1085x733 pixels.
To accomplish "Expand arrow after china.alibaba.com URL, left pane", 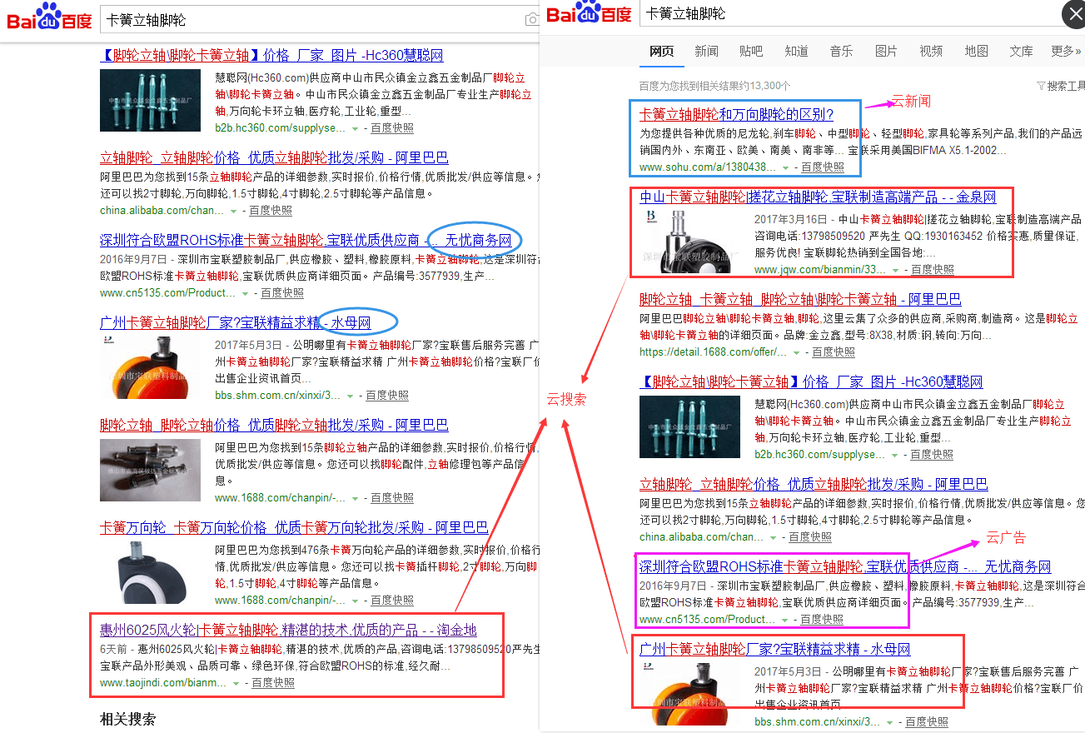I will (x=234, y=212).
